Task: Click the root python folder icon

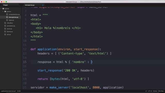Action: pos(3,9)
